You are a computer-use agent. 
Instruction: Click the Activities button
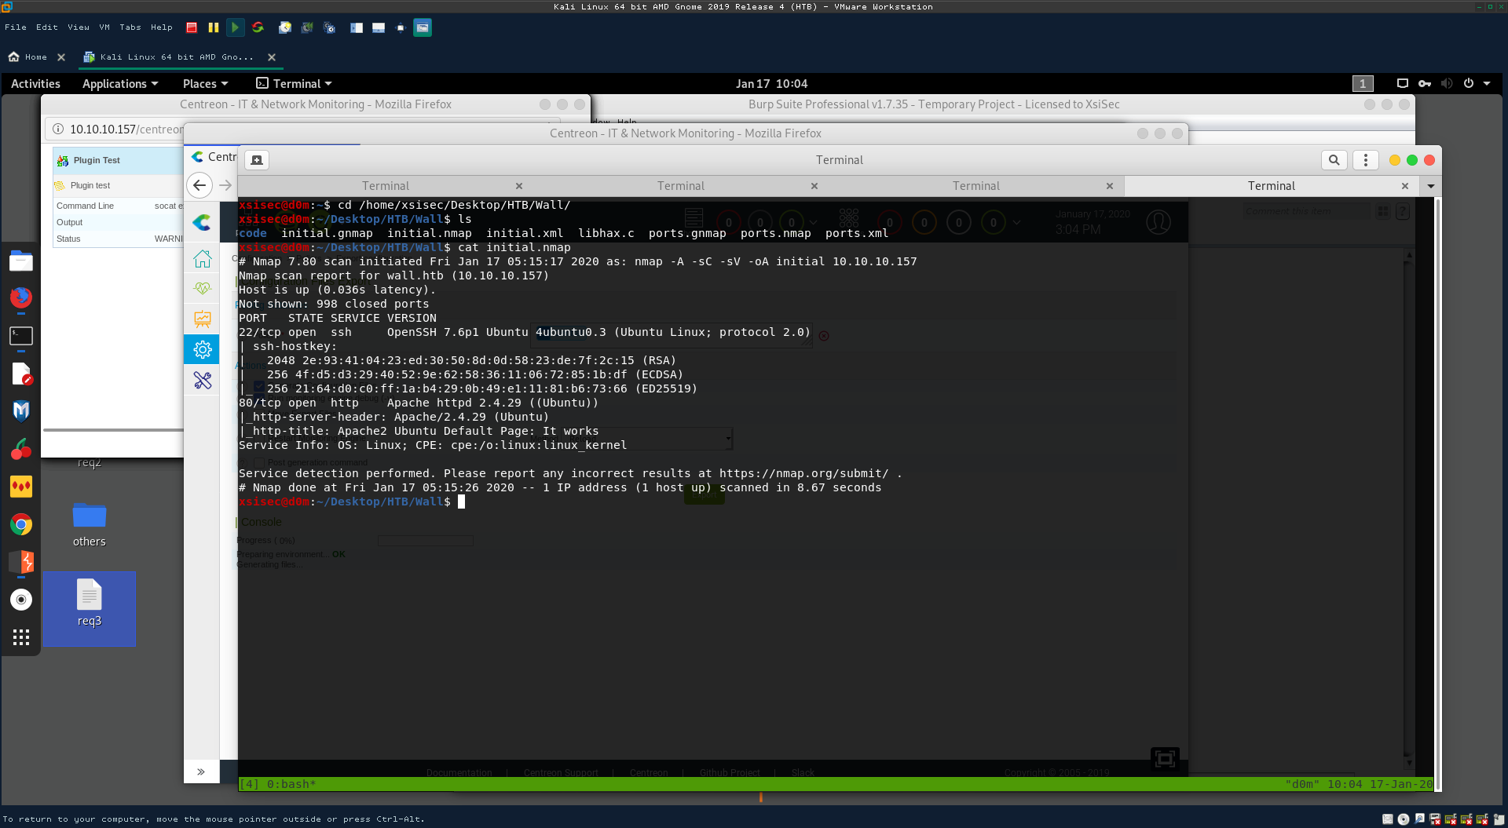[x=35, y=83]
